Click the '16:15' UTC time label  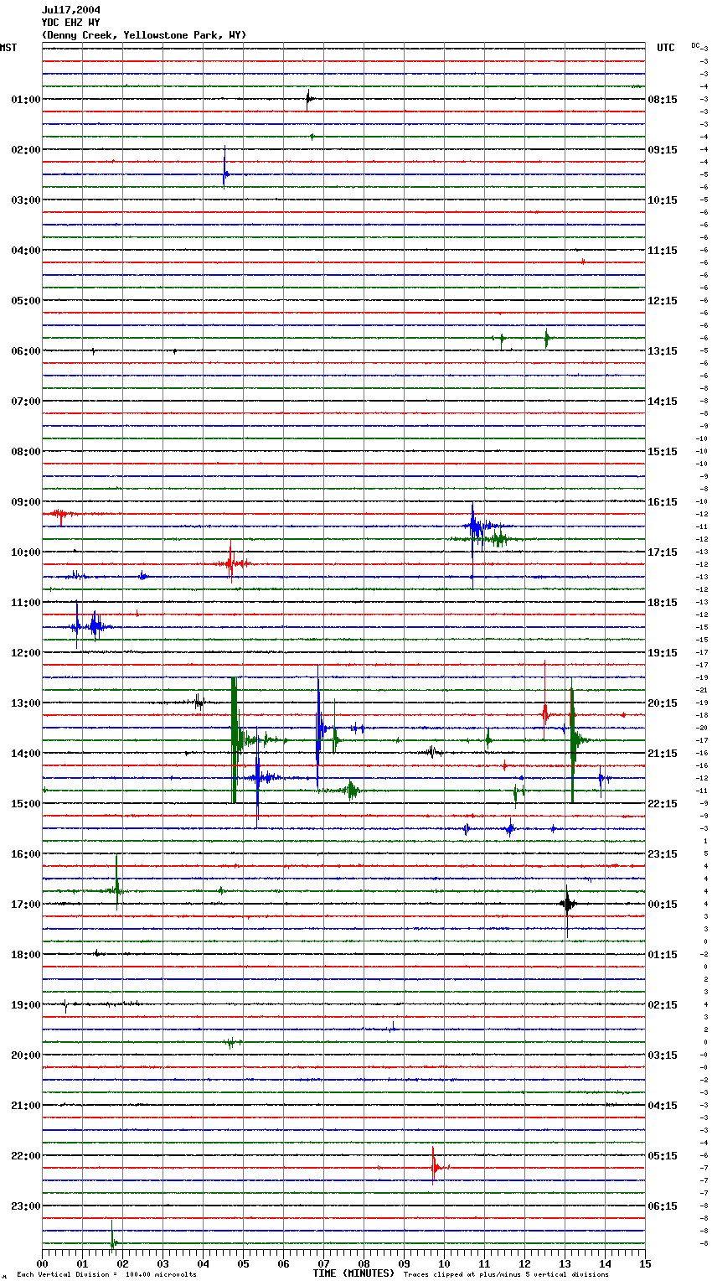pos(663,502)
